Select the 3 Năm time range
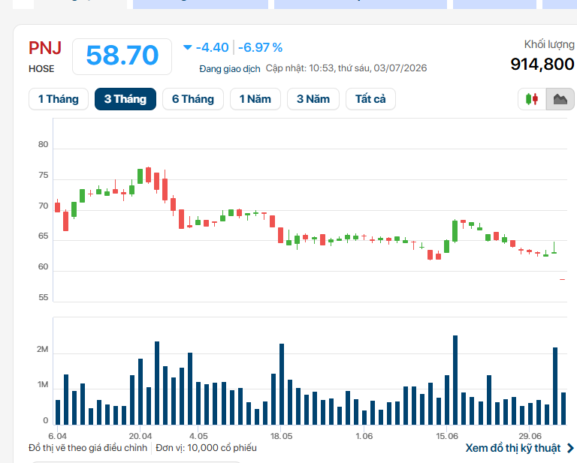The height and width of the screenshot is (463, 577). pyautogui.click(x=313, y=99)
